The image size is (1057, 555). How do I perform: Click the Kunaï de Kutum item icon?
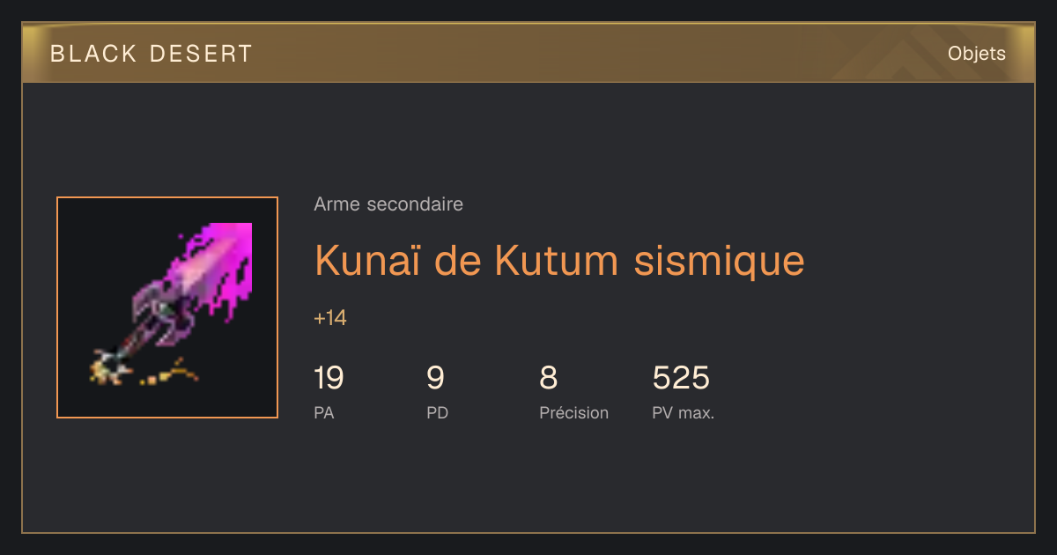tap(167, 307)
